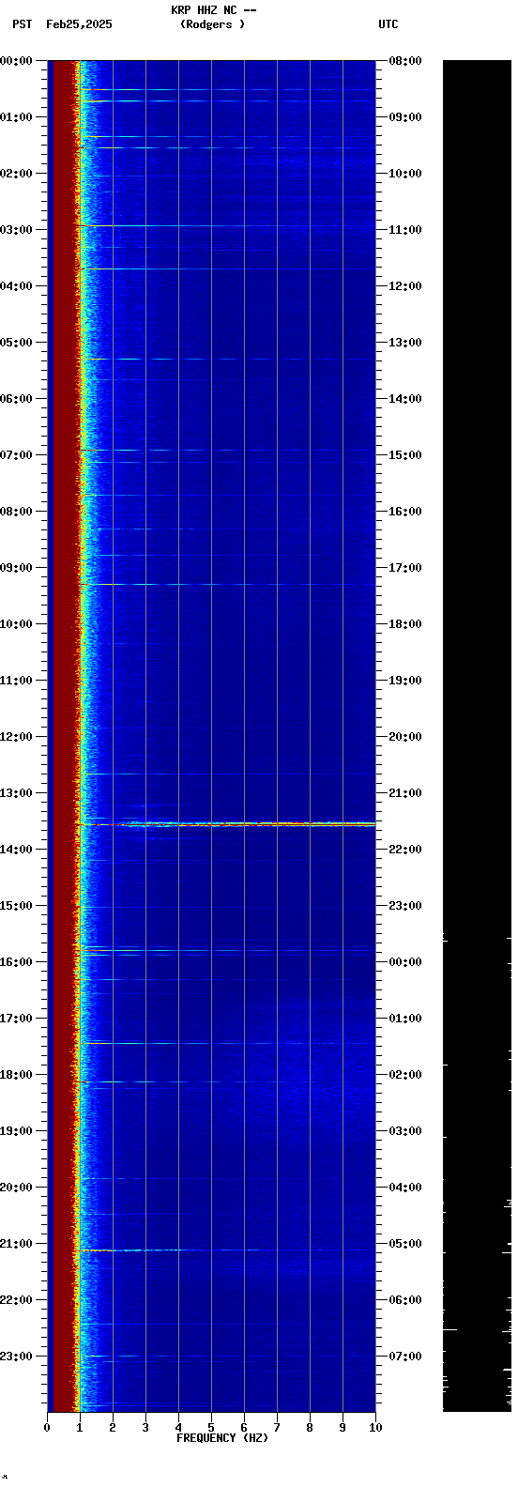
Task: Select 02:00 on the UTC axis
Action: (405, 1075)
